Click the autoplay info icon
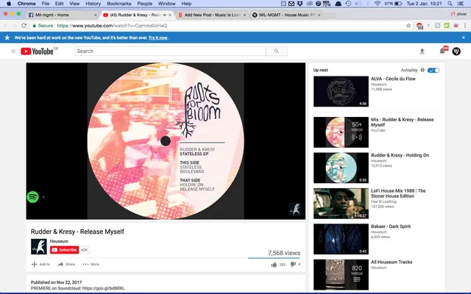Screen dimensions: 471x294 tap(422, 70)
